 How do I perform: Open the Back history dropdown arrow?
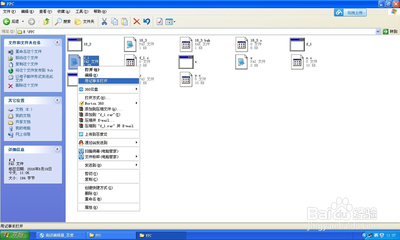tap(23, 22)
